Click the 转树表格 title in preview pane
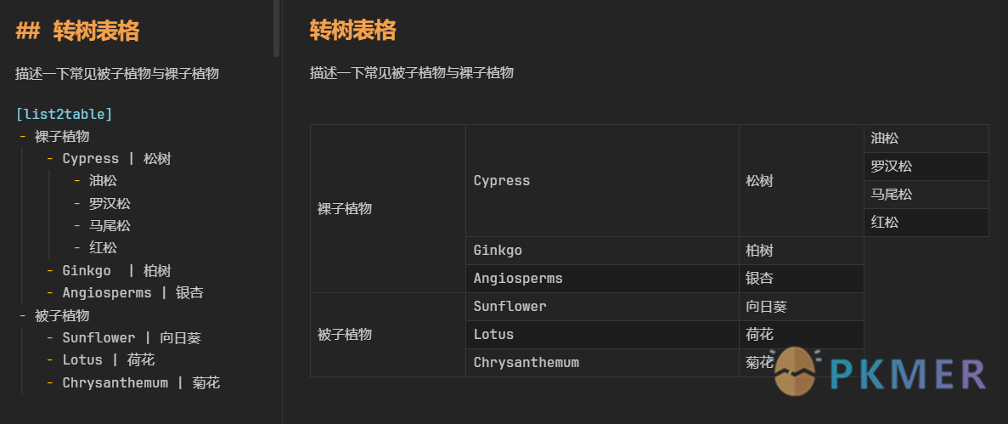 [x=353, y=31]
